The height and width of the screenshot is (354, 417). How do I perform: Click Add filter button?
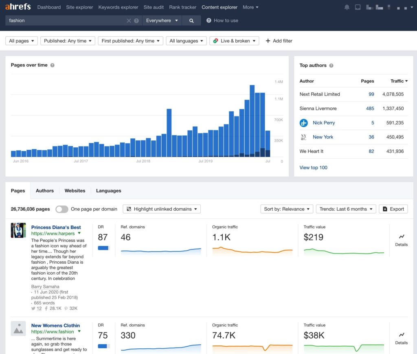pyautogui.click(x=279, y=41)
